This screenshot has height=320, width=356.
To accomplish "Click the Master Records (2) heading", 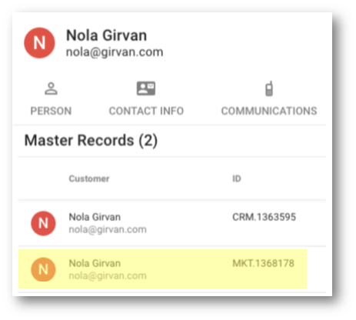I will (x=91, y=141).
